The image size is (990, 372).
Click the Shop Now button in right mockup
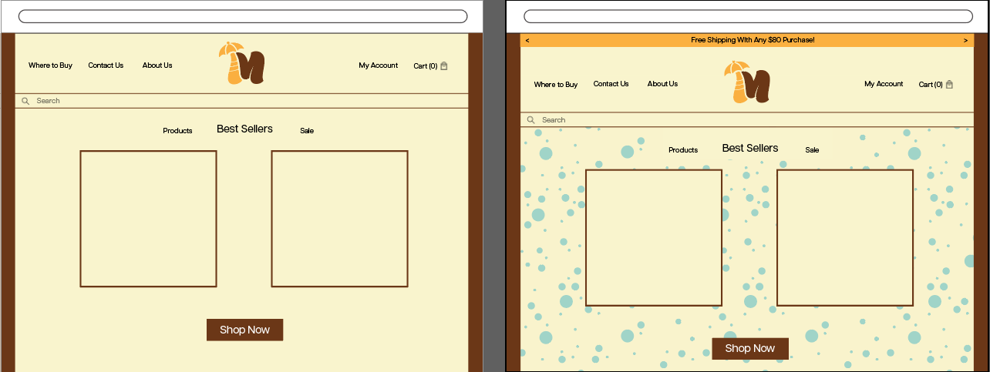[x=750, y=348]
